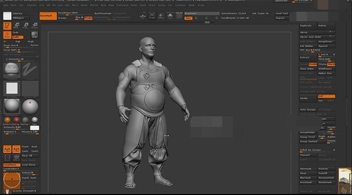
Task: Click the Extract button
Action: click(x=308, y=58)
